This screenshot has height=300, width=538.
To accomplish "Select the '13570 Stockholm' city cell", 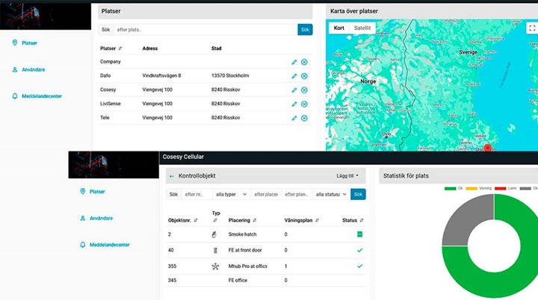I will [230, 76].
